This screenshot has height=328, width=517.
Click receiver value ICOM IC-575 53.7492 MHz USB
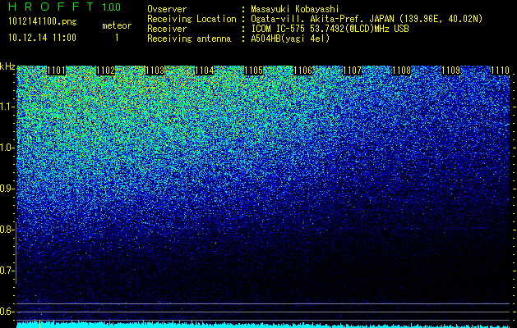[330, 29]
